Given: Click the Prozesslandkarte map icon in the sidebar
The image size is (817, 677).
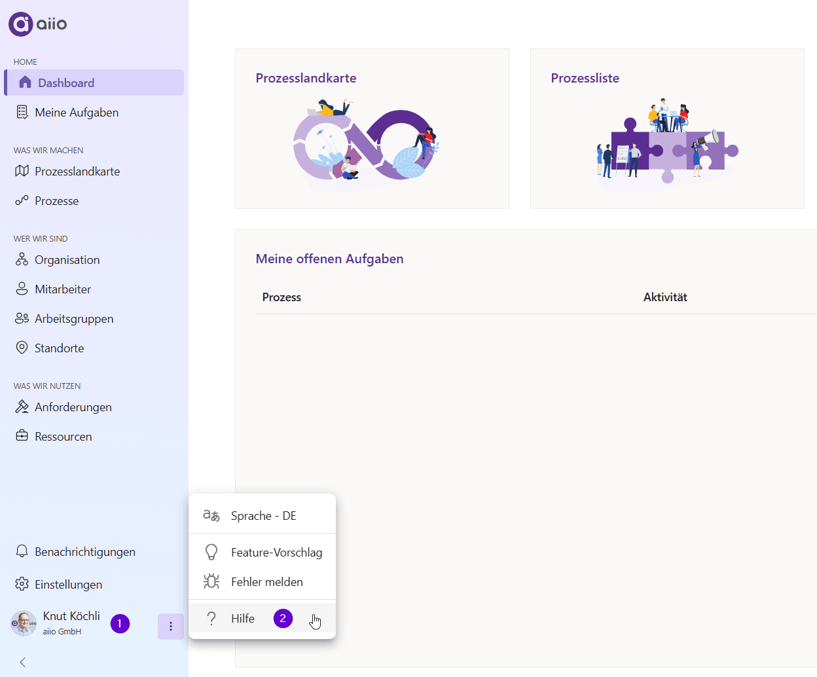Looking at the screenshot, I should pos(22,171).
